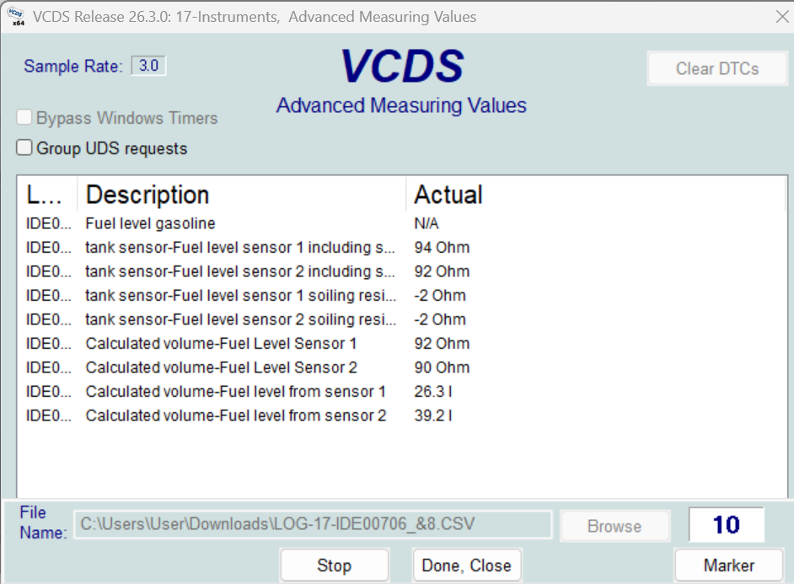The height and width of the screenshot is (584, 794).
Task: Click the N/A actual value
Action: point(427,223)
